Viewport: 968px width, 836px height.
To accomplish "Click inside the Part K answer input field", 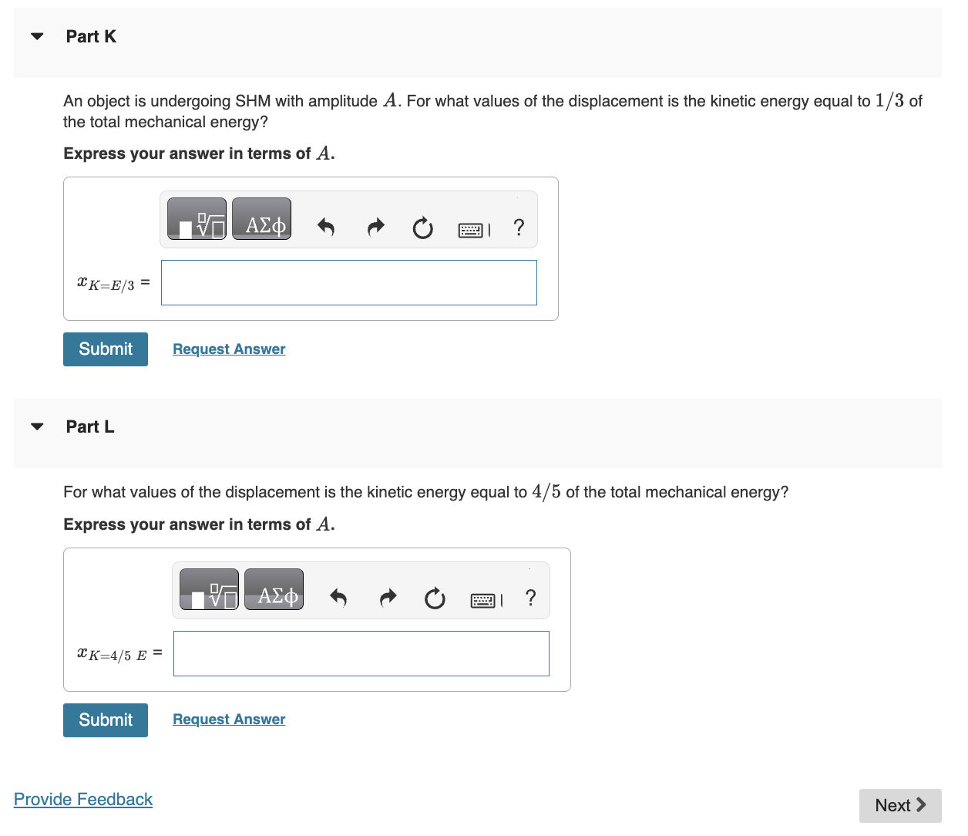I will (348, 282).
